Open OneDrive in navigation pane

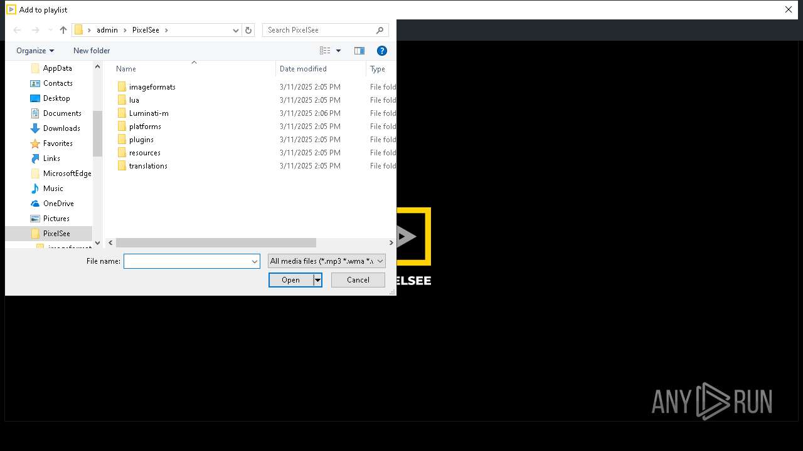[x=58, y=204]
